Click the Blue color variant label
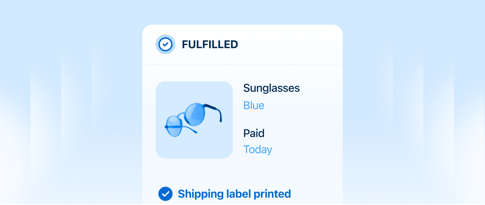 (x=254, y=105)
